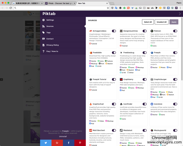The image size is (183, 146).
Task: Share Piktab on Google Plus
Action: point(57,143)
